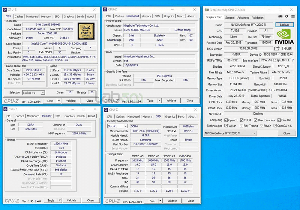Switch to the CPU tab in the SPD window
The height and width of the screenshot is (210, 300).
[109, 117]
